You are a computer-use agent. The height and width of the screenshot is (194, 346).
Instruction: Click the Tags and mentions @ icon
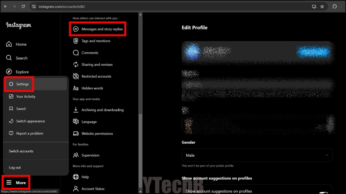point(76,41)
